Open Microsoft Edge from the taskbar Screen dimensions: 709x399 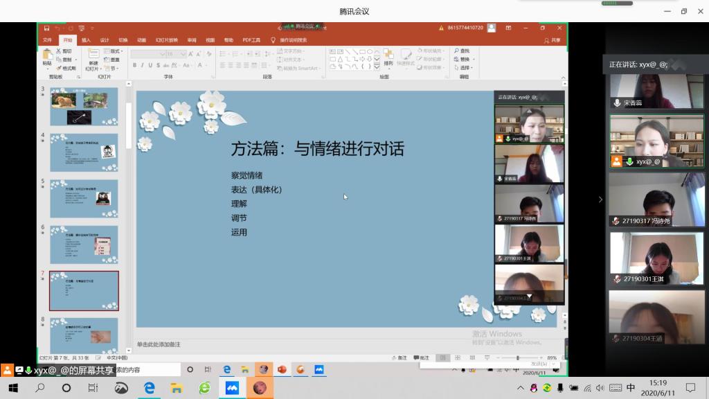(150, 388)
